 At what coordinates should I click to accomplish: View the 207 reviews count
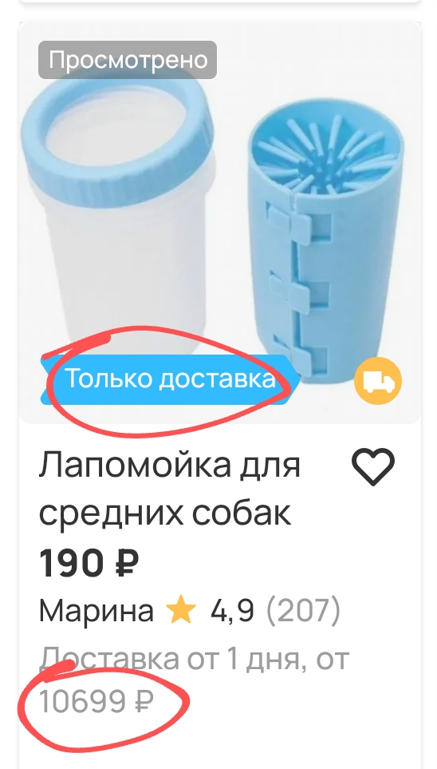point(303,611)
